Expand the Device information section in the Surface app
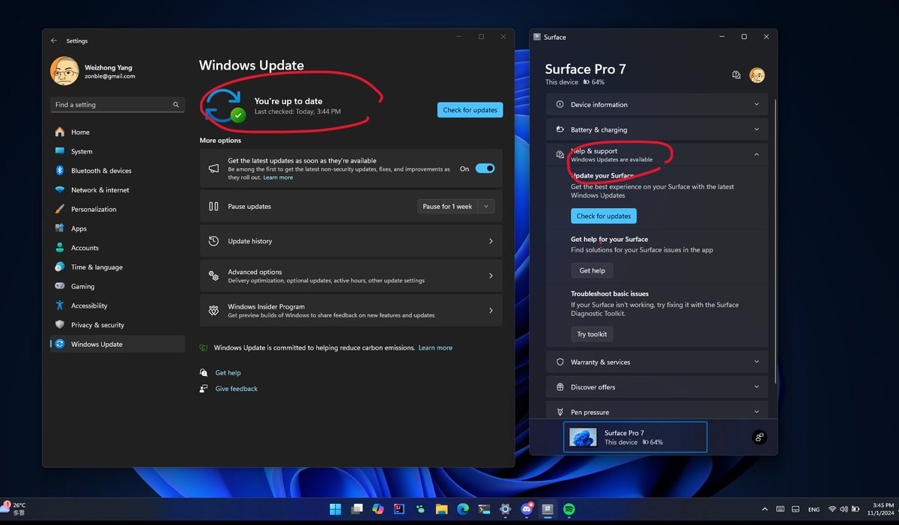 pos(657,105)
